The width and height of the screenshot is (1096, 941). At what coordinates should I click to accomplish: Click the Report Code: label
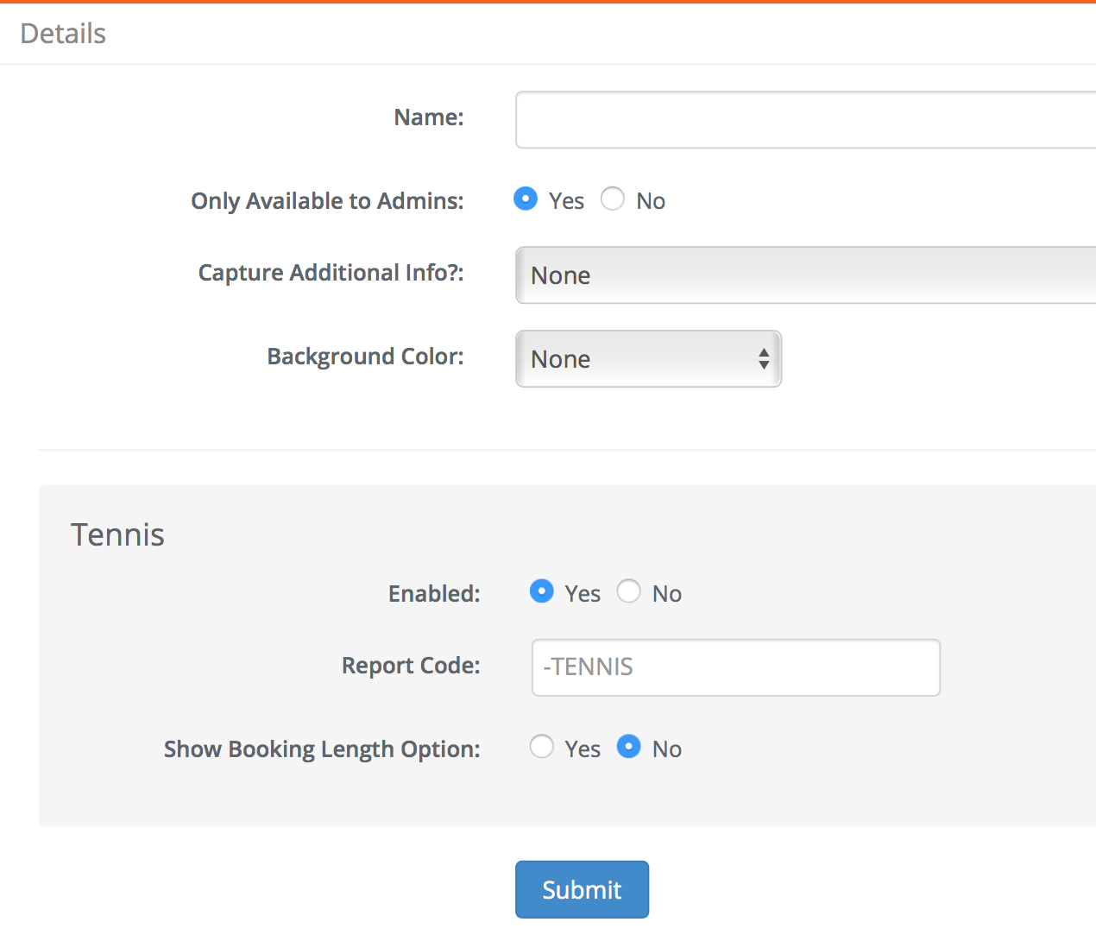(x=411, y=666)
